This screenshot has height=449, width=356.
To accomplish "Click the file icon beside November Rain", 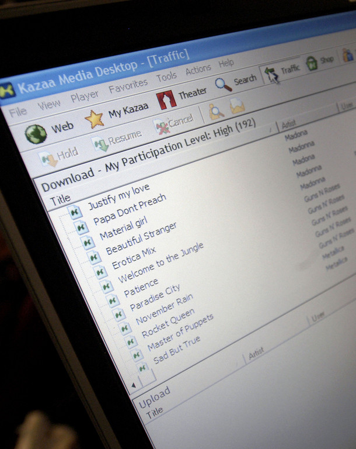I will tap(125, 329).
